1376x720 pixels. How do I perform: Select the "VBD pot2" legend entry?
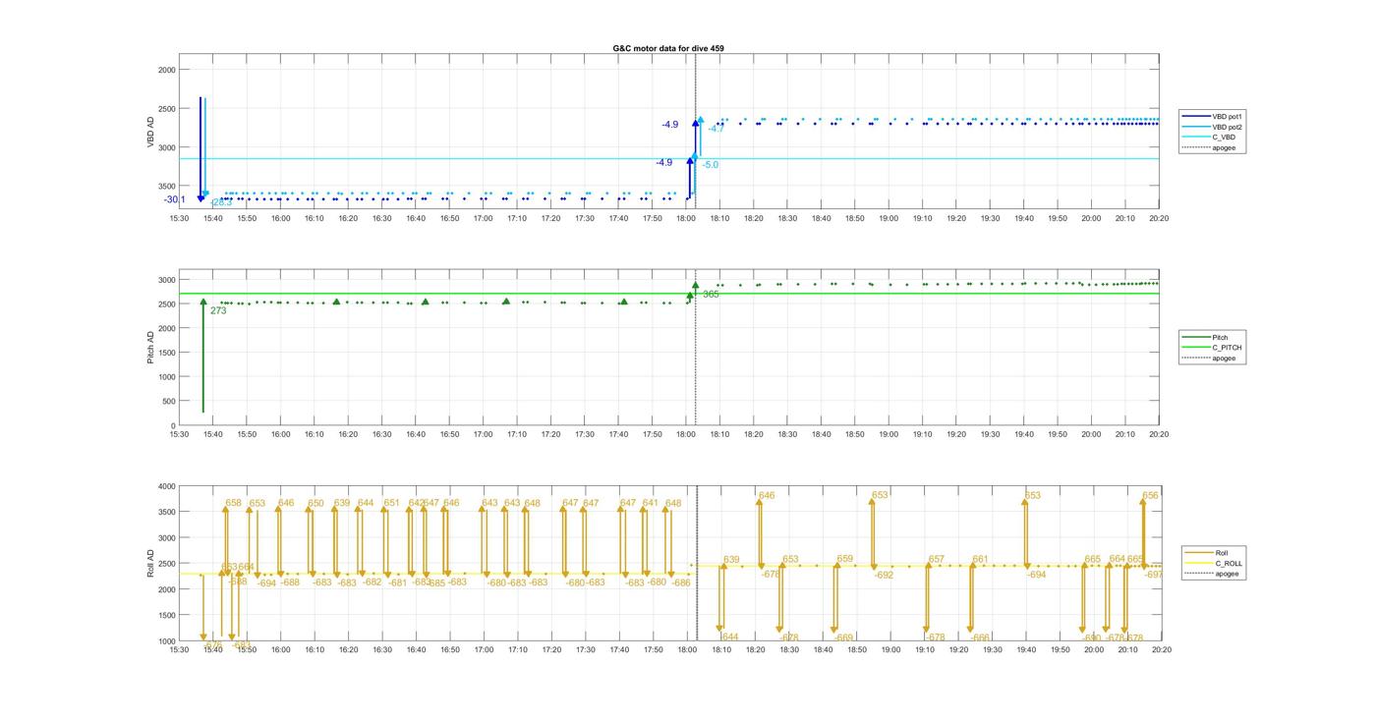pos(1214,127)
